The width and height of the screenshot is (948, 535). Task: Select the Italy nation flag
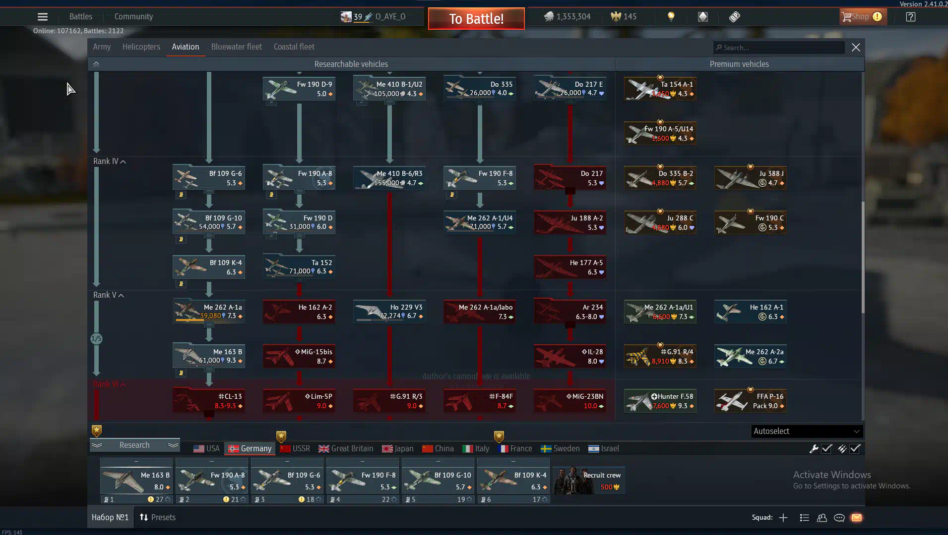coord(476,449)
